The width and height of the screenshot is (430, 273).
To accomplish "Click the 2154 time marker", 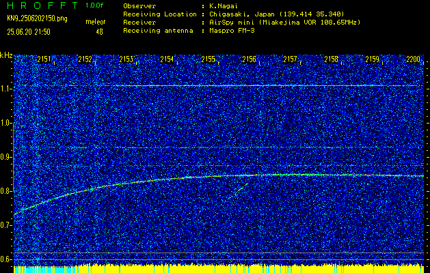I will [x=167, y=59].
